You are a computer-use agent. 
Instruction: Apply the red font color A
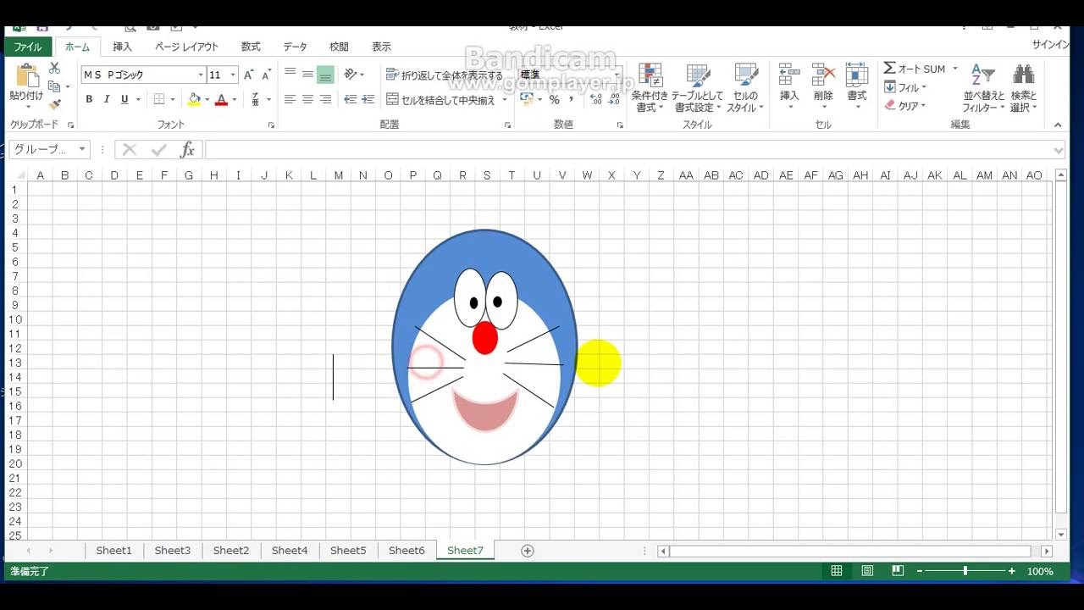pos(221,99)
